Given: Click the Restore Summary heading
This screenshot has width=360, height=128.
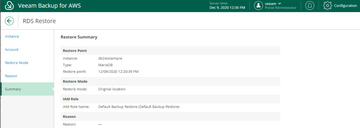Looking at the screenshot, I should click(79, 37).
